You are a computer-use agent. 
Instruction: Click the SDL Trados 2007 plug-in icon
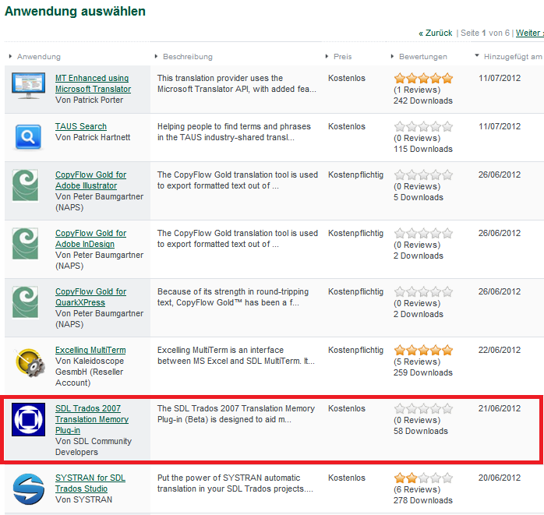coord(29,419)
